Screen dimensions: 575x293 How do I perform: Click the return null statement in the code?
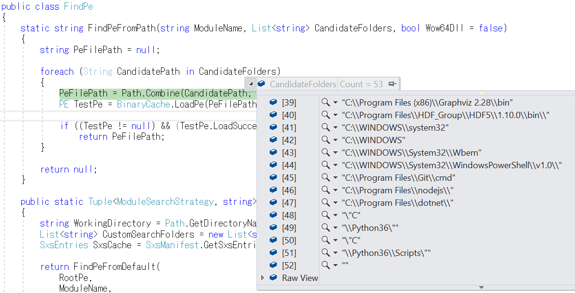click(x=68, y=169)
